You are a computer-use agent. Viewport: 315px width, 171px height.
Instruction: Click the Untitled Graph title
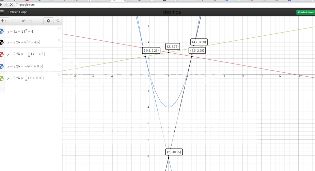pyautogui.click(x=18, y=12)
